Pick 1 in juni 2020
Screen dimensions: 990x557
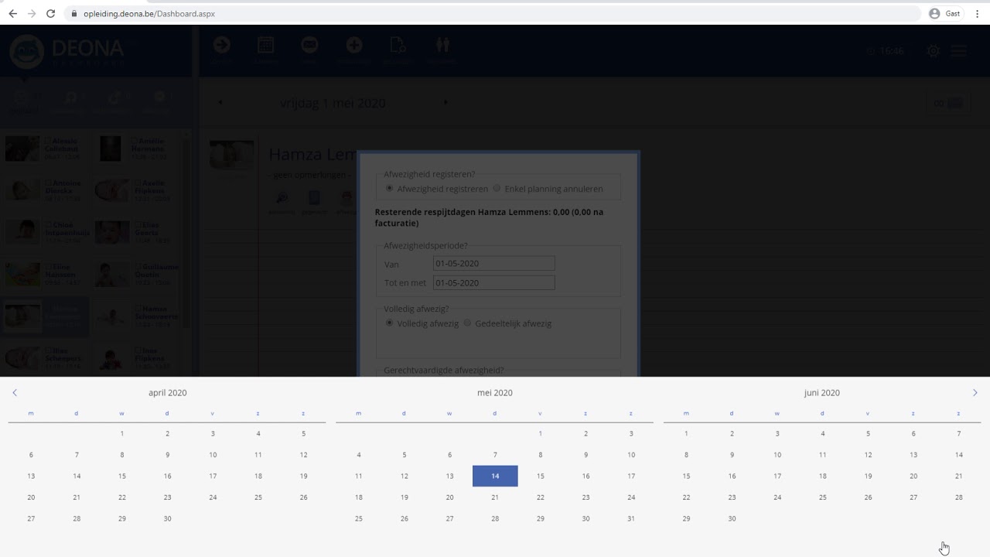point(686,433)
